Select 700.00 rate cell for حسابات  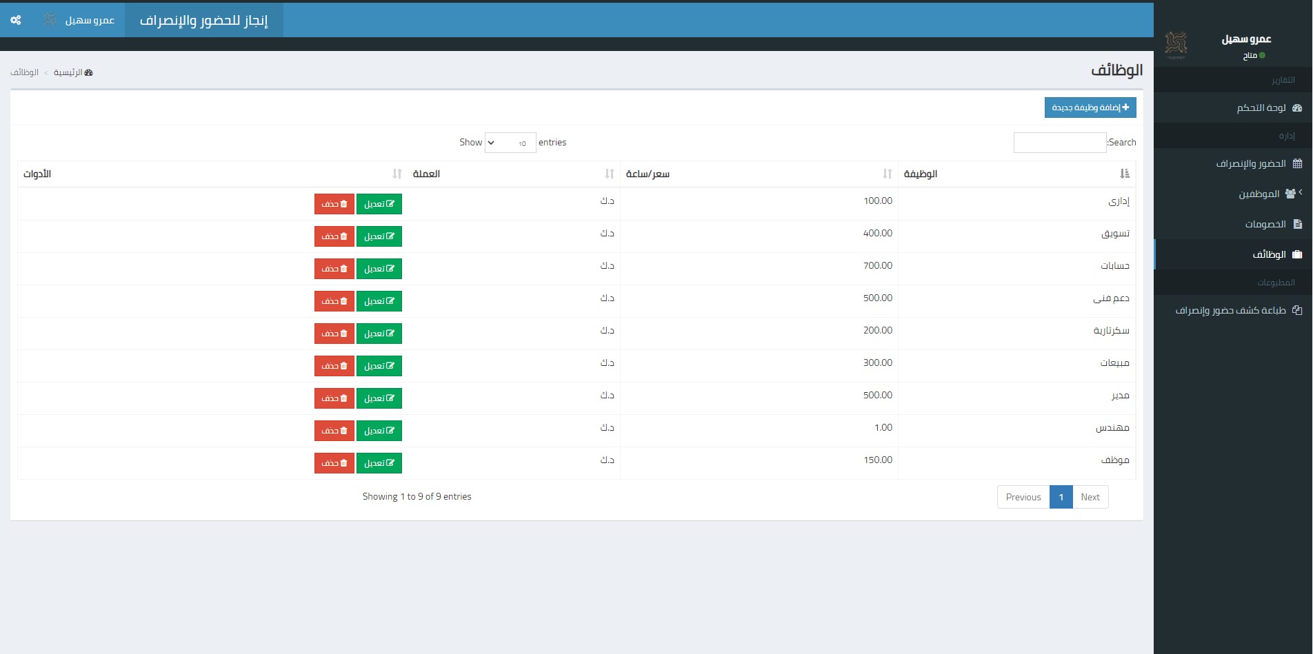759,269
